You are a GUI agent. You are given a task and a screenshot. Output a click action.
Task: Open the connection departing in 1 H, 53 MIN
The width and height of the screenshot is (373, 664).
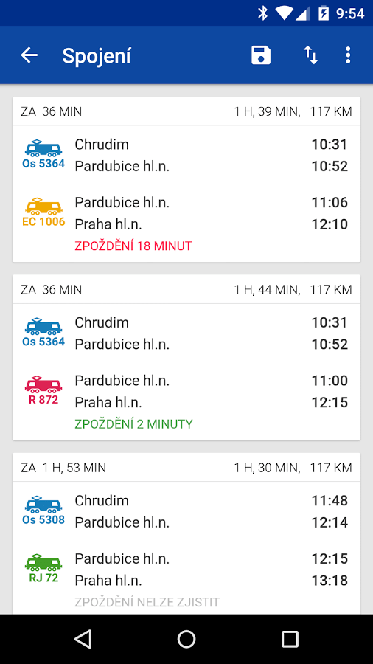tap(186, 533)
